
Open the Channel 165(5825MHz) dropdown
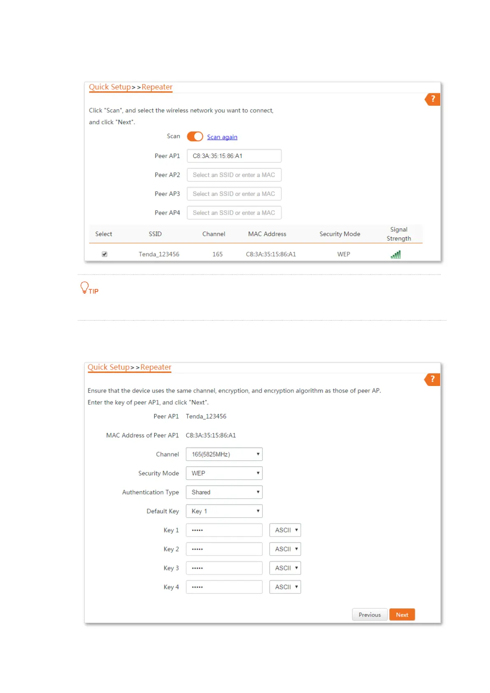(224, 454)
